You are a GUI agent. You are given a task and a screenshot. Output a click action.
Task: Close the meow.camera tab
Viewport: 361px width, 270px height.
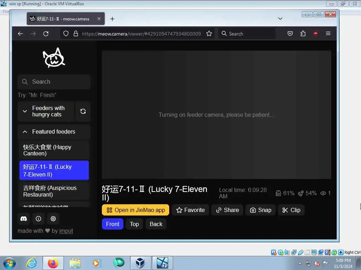pyautogui.click(x=99, y=19)
